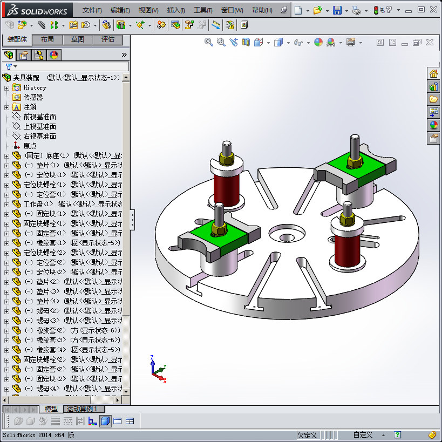Select the Section View icon
Image resolution: width=442 pixels, height=442 pixels.
(246, 42)
